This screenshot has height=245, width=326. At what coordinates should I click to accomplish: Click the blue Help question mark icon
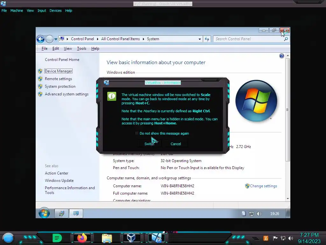coord(281,56)
